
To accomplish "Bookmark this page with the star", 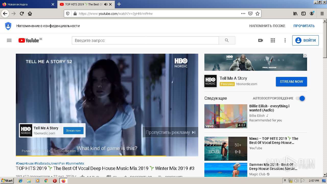I will pyautogui.click(x=258, y=14).
